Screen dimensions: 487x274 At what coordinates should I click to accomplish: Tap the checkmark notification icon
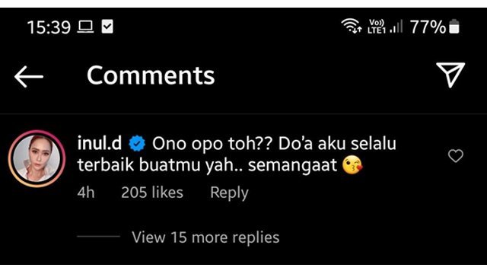107,27
